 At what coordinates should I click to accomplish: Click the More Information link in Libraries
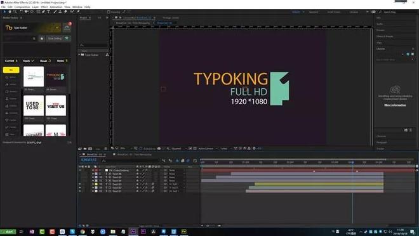(x=395, y=105)
